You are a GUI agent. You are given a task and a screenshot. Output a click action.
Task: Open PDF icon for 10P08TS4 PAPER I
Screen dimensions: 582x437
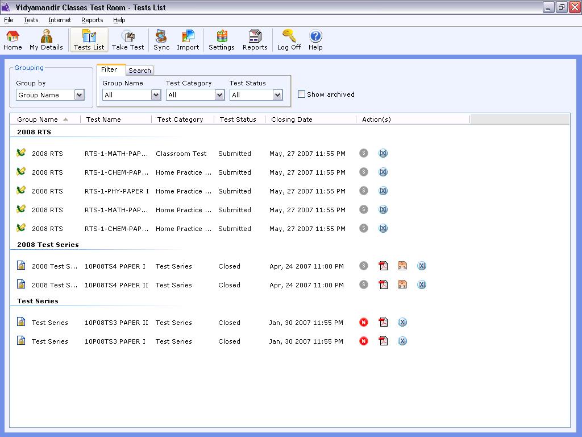383,266
